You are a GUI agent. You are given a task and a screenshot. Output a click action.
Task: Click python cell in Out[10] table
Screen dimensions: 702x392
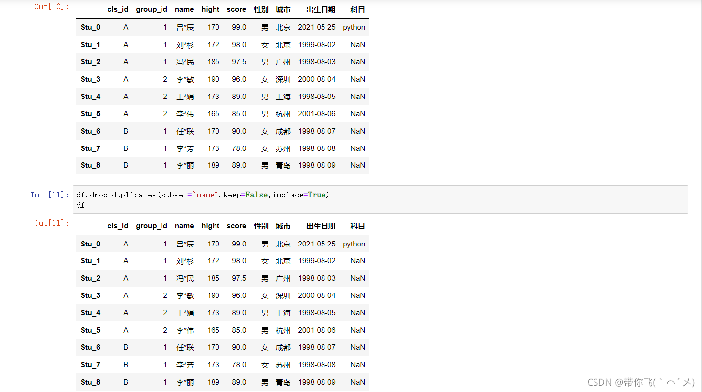click(x=354, y=27)
